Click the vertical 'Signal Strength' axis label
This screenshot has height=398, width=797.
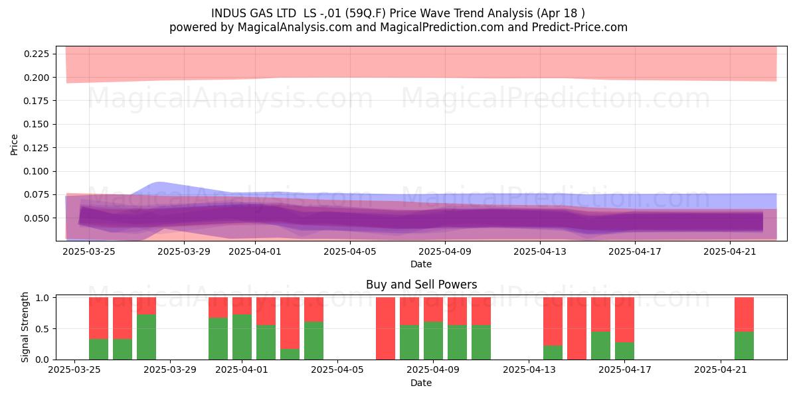[25, 327]
